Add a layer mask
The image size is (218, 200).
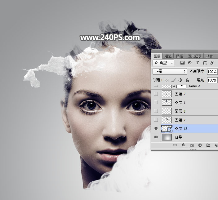click(192, 145)
